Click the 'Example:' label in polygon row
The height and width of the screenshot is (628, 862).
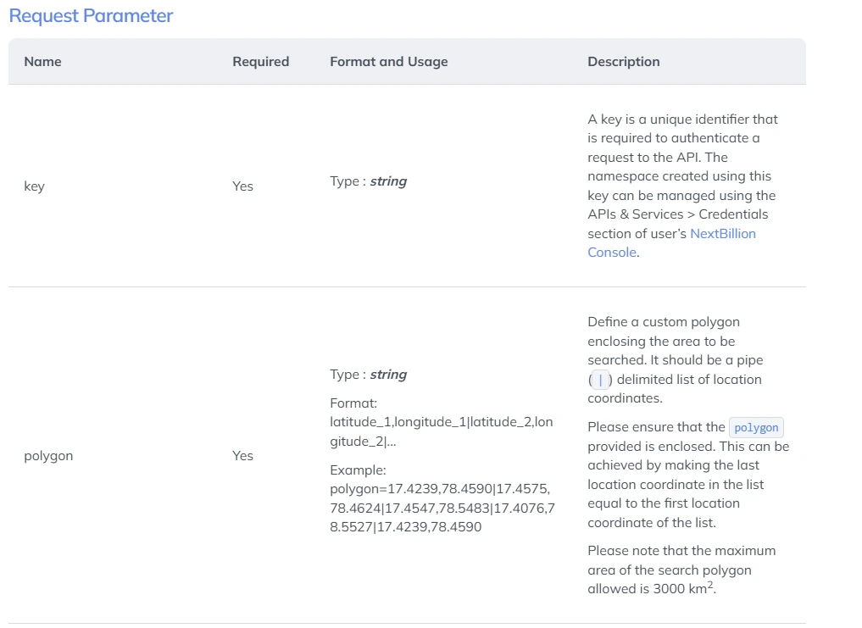click(x=358, y=470)
